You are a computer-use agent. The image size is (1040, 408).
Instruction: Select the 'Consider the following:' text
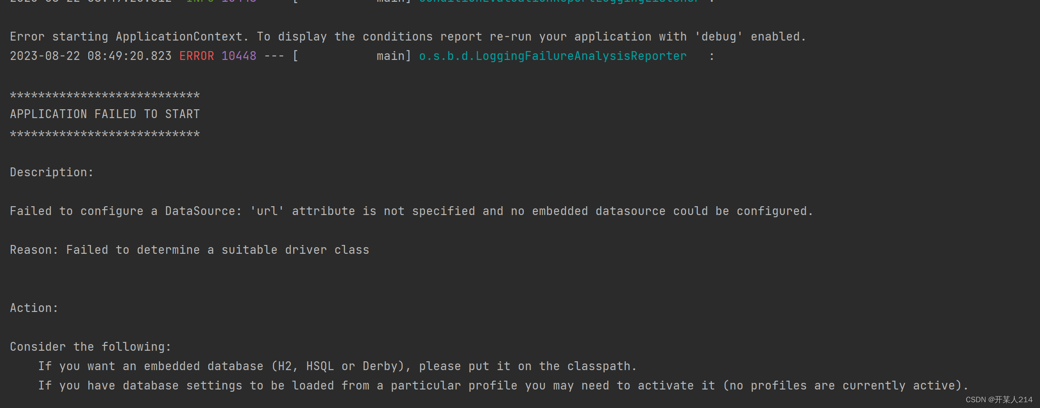(x=90, y=346)
